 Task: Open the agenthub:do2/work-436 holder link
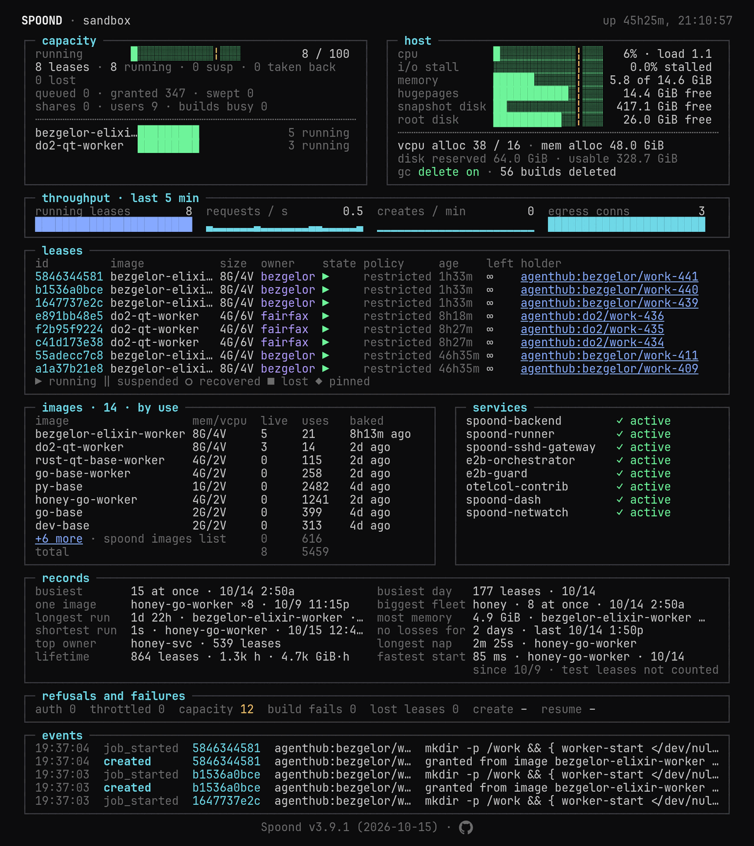tap(592, 316)
